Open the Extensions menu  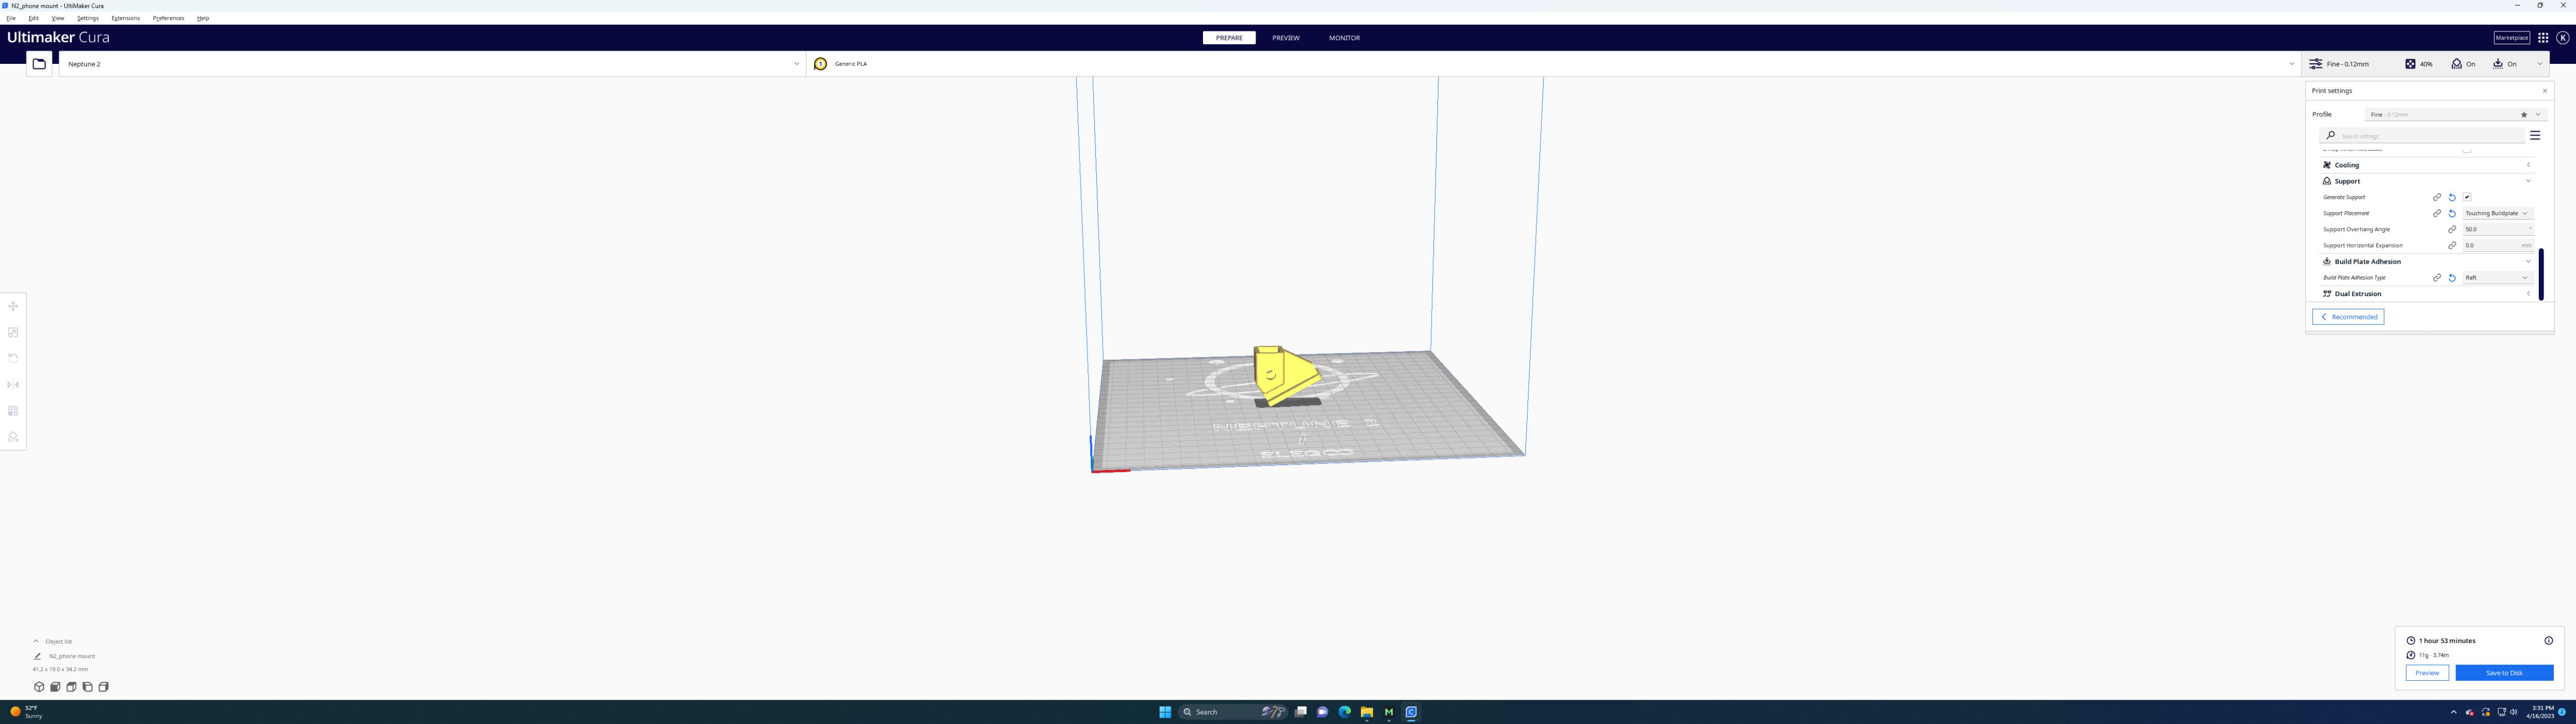pyautogui.click(x=125, y=18)
